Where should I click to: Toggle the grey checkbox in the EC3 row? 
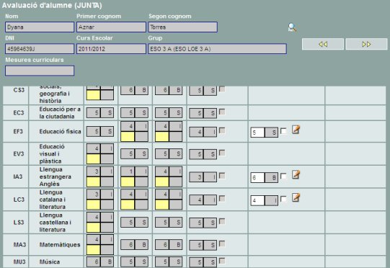tap(222, 112)
